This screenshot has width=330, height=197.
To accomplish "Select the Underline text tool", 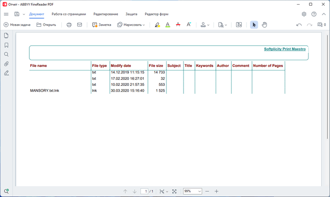I will [x=168, y=25].
